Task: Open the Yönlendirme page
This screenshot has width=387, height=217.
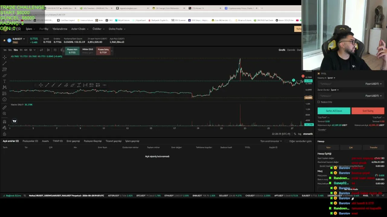Action: pos(60,29)
